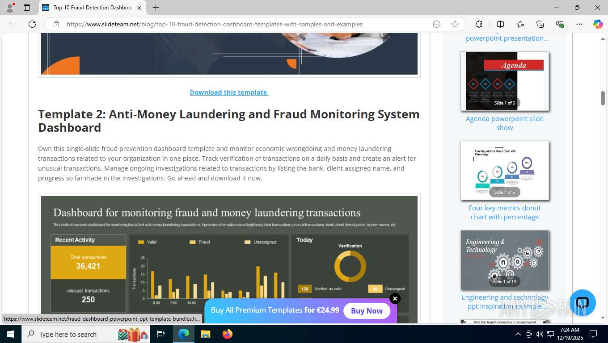608x343 pixels.
Task: Open the Copilot sidebar
Action: (598, 24)
